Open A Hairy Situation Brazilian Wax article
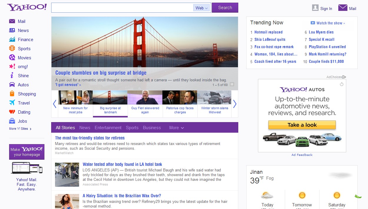Image resolution: width=368 pixels, height=209 pixels. point(122,196)
